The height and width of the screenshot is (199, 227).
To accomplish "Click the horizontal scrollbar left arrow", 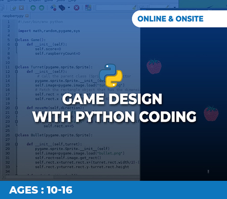I will pos(4,177).
